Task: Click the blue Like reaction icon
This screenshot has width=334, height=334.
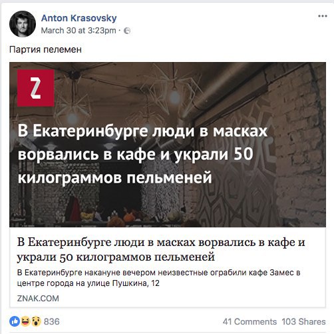Action: click(15, 321)
